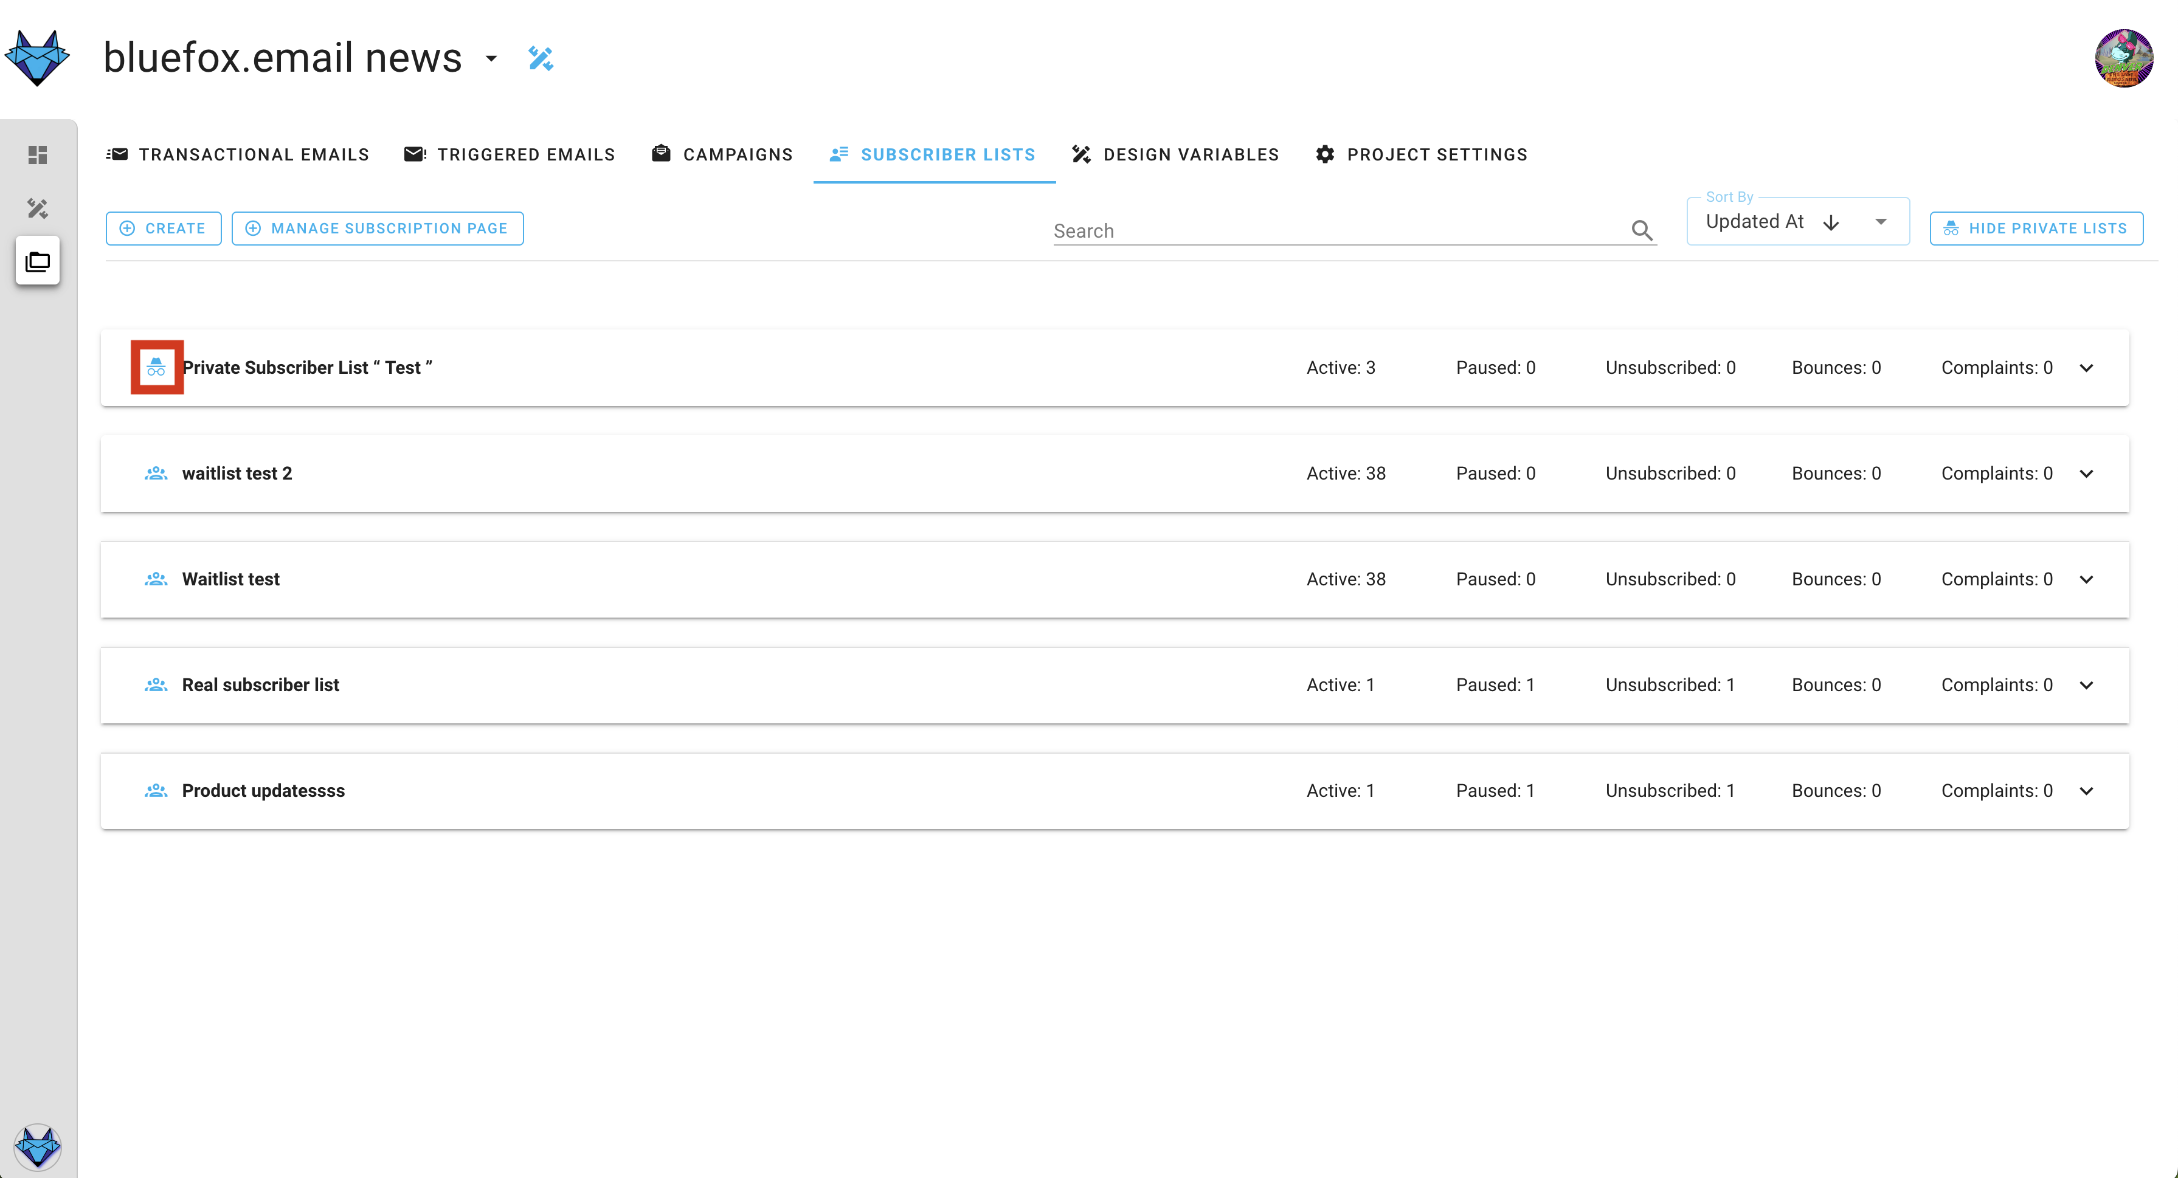This screenshot has height=1178, width=2178.
Task: Open the Product updatessss list
Action: pos(263,790)
